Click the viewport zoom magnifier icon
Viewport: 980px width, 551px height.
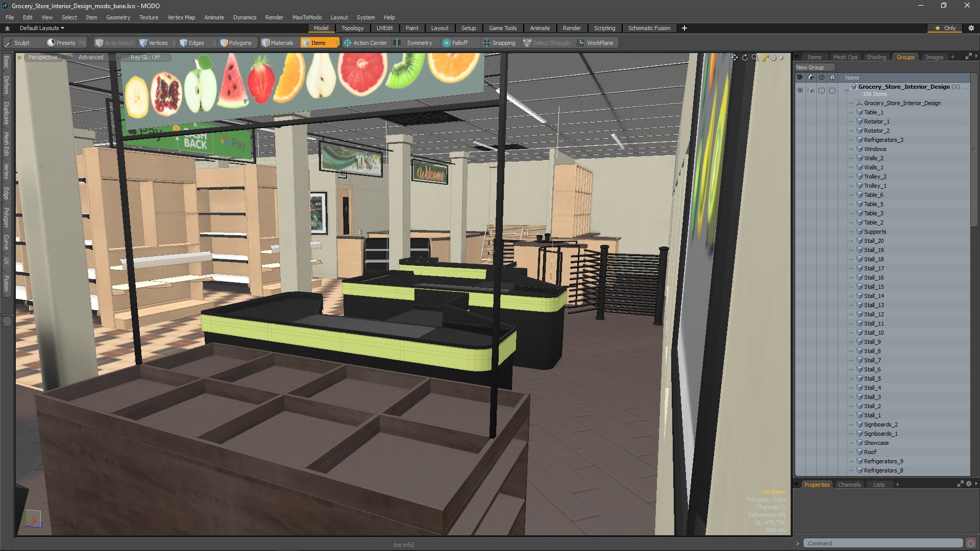pos(755,58)
